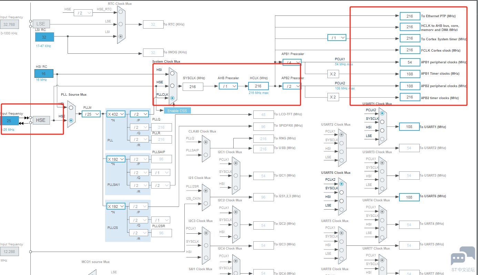Open the APB2 Prescaler dropdown

pos(292,86)
